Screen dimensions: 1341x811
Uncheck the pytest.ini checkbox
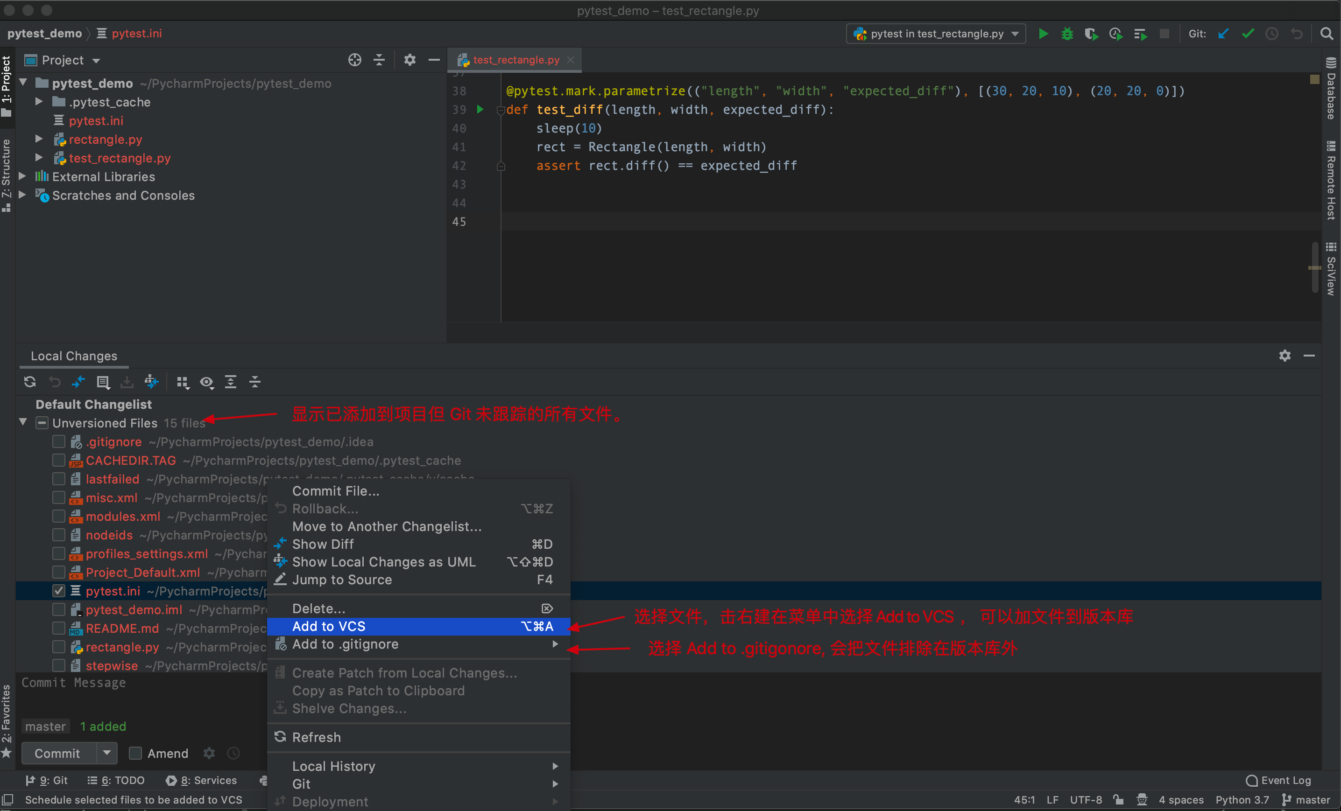59,591
